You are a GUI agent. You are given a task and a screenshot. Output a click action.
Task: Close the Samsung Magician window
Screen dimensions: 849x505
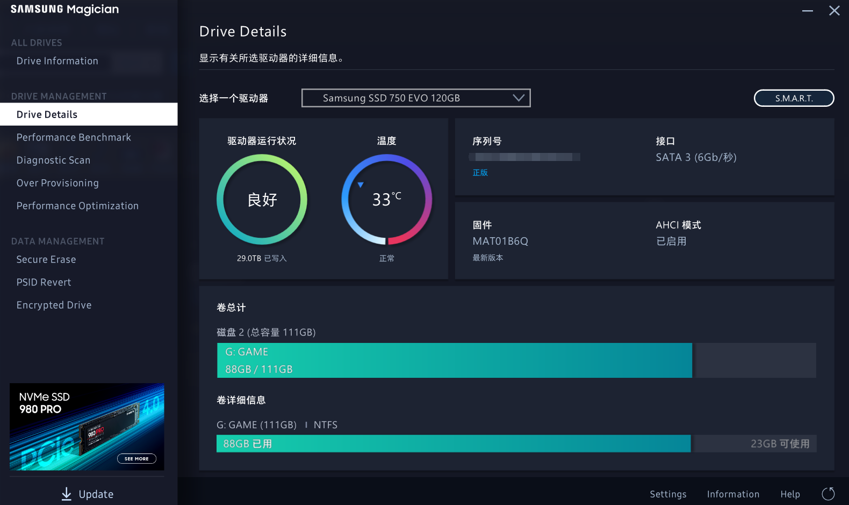[834, 11]
